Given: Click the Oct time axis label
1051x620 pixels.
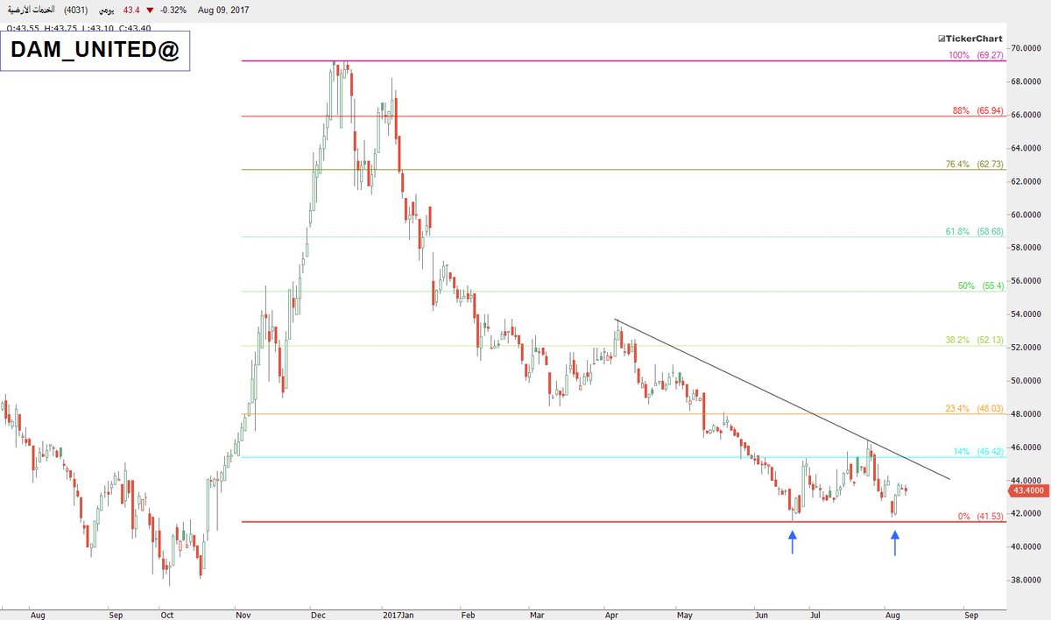Looking at the screenshot, I should [x=166, y=615].
